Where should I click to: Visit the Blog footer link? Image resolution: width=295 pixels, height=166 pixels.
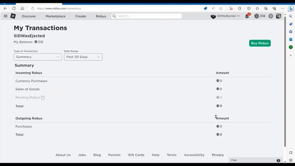(97, 155)
